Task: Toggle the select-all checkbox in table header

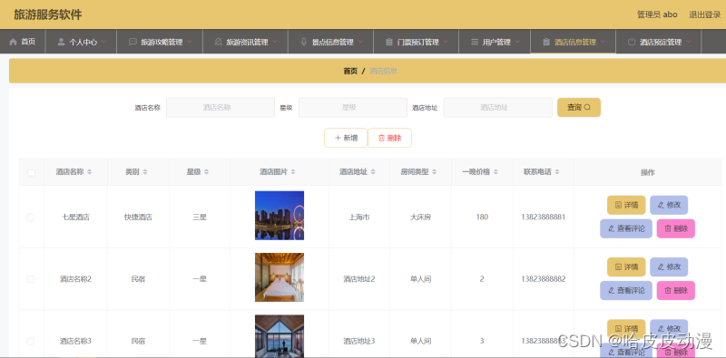Action: 31,172
